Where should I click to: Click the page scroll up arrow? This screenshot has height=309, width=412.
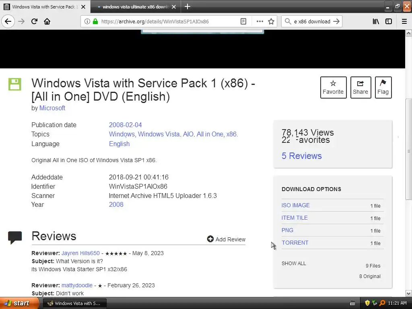pos(408,33)
